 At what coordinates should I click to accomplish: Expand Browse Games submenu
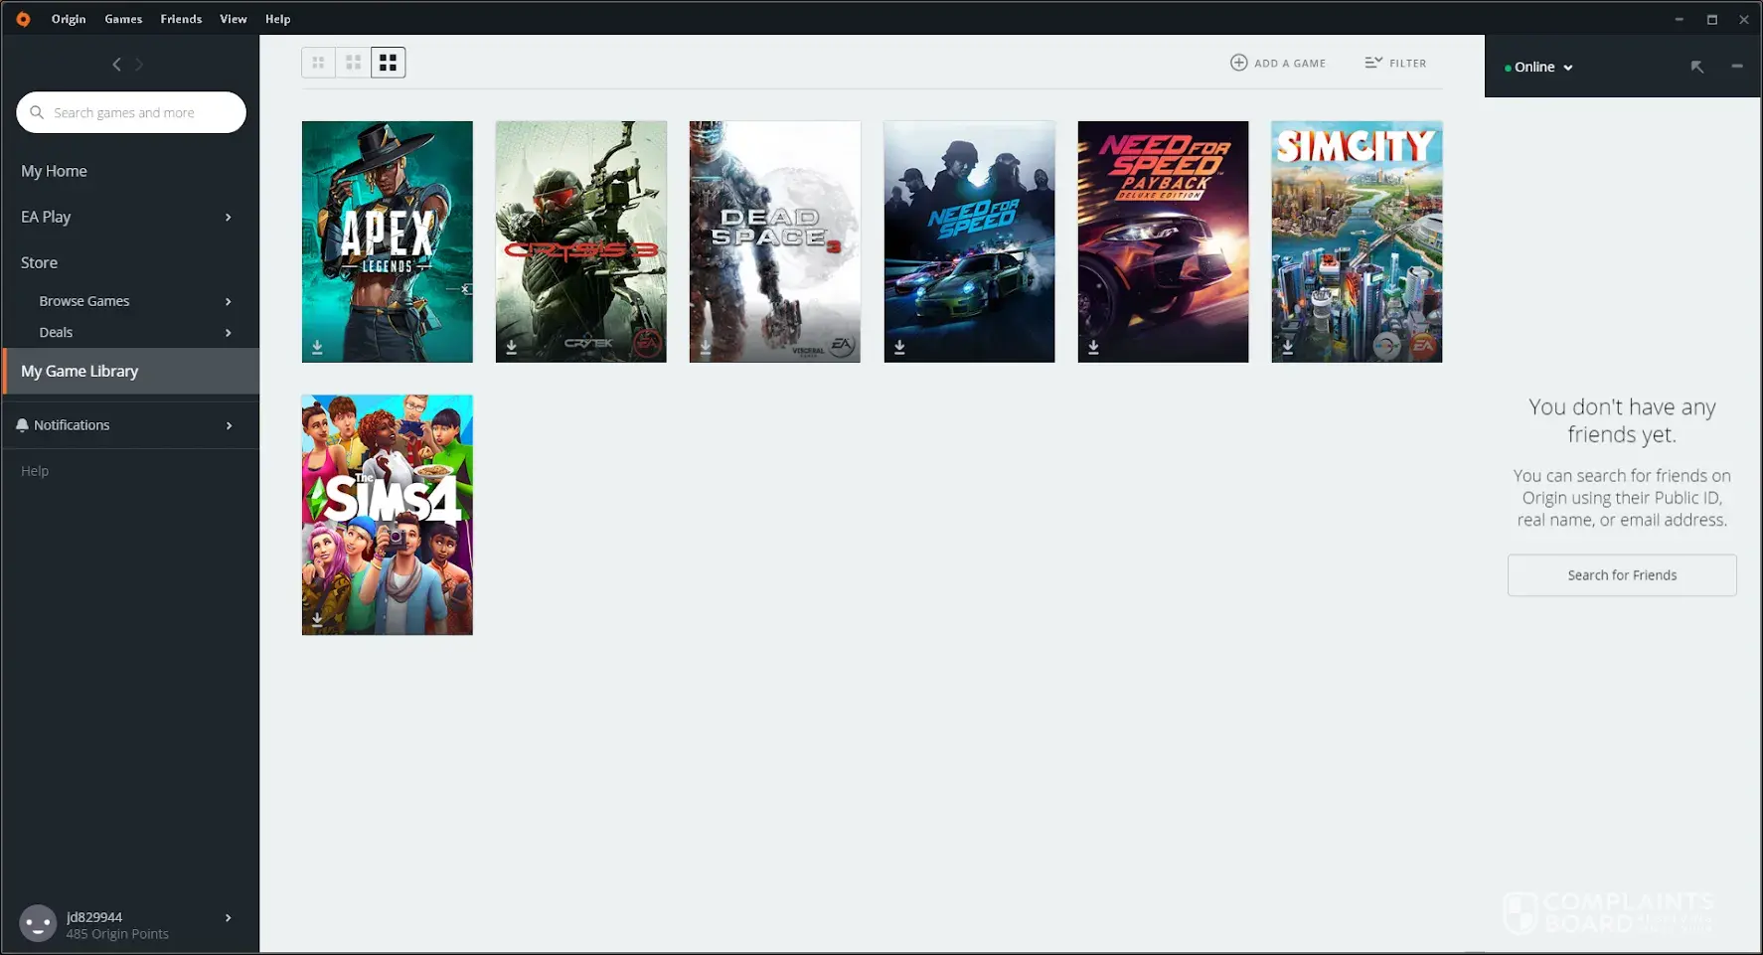(228, 301)
